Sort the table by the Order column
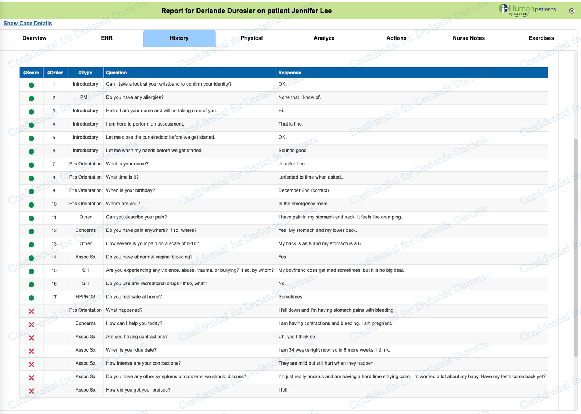Viewport: 581px width, 414px height. tap(55, 73)
